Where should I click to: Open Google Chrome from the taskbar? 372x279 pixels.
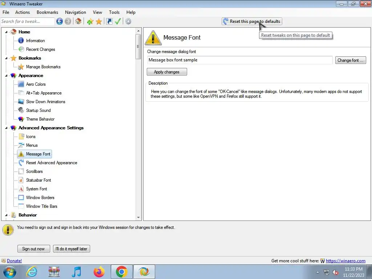pos(121,272)
